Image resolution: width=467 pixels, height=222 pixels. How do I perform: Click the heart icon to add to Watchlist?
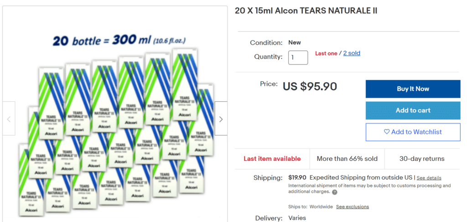[x=387, y=132]
